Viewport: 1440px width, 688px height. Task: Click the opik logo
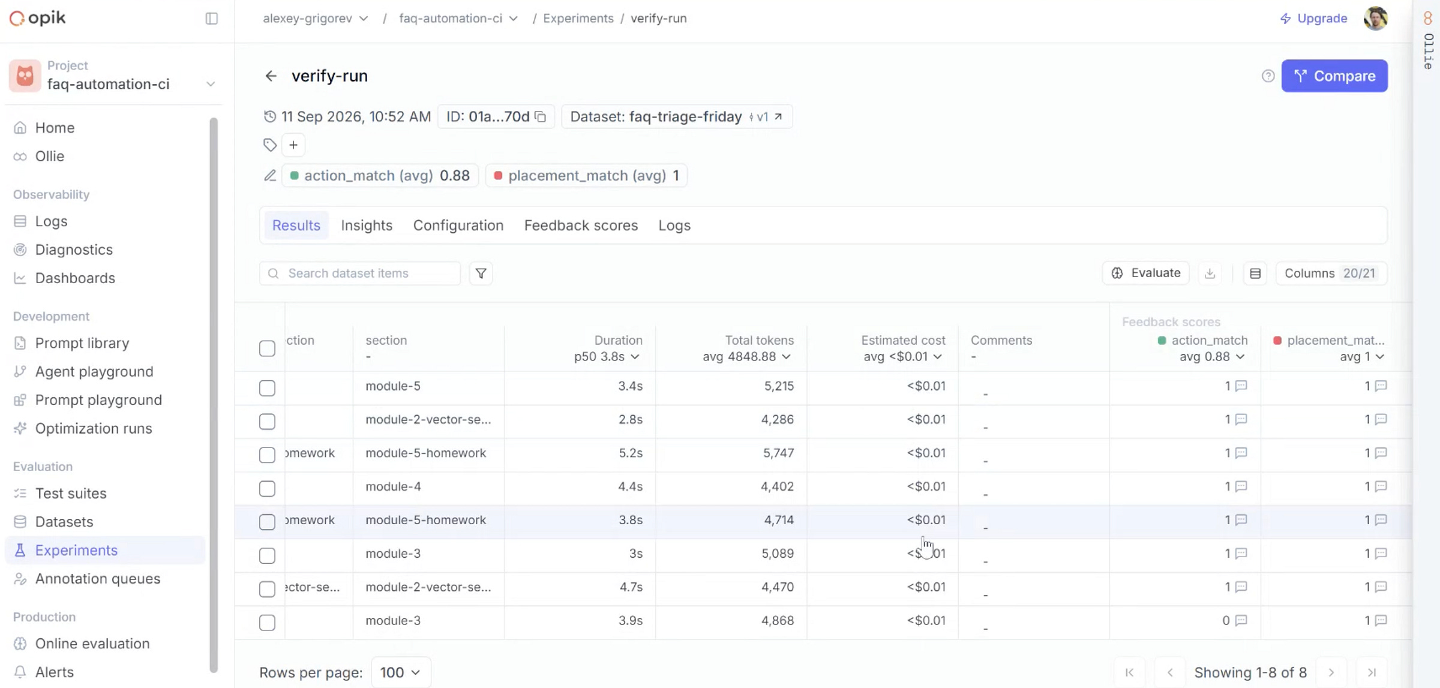coord(37,19)
